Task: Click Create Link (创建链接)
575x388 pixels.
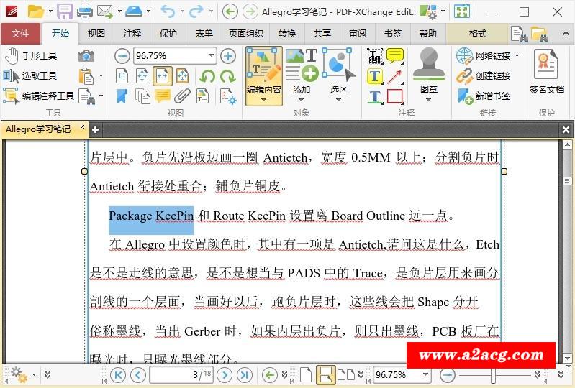Action: point(484,76)
